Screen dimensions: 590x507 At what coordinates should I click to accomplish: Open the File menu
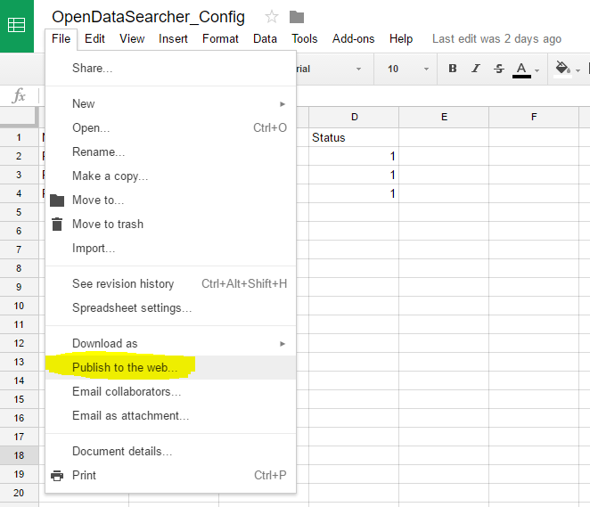(x=61, y=38)
